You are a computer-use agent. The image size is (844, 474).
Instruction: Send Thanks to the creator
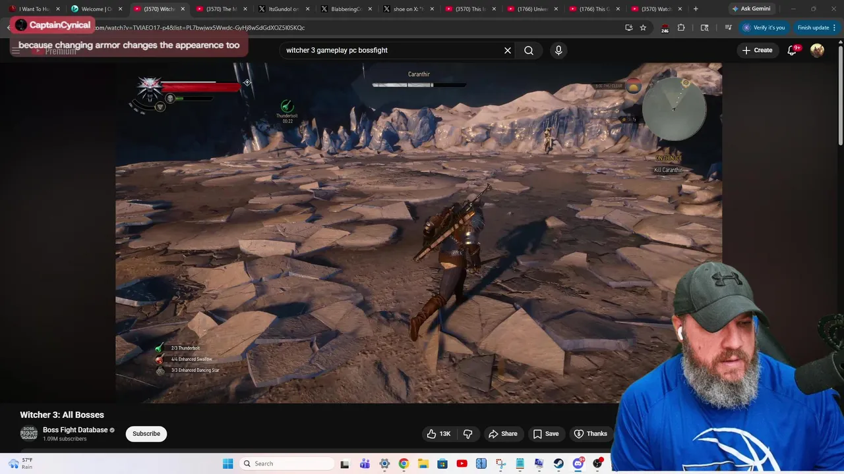[x=590, y=433]
